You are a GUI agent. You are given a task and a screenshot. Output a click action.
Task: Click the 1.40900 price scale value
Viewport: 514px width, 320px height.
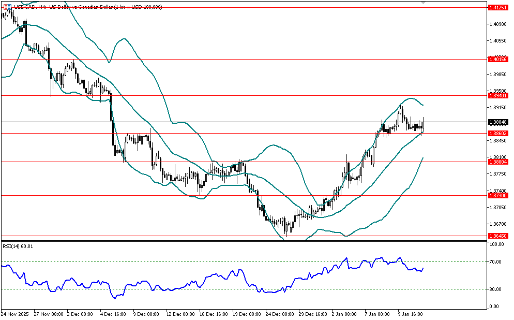pyautogui.click(x=497, y=24)
